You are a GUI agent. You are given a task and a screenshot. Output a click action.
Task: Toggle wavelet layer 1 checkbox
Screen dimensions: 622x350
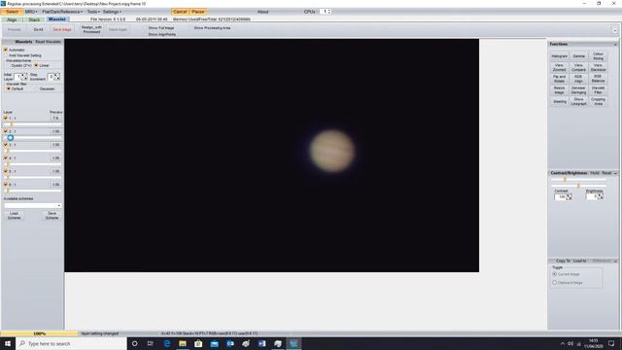[6, 118]
